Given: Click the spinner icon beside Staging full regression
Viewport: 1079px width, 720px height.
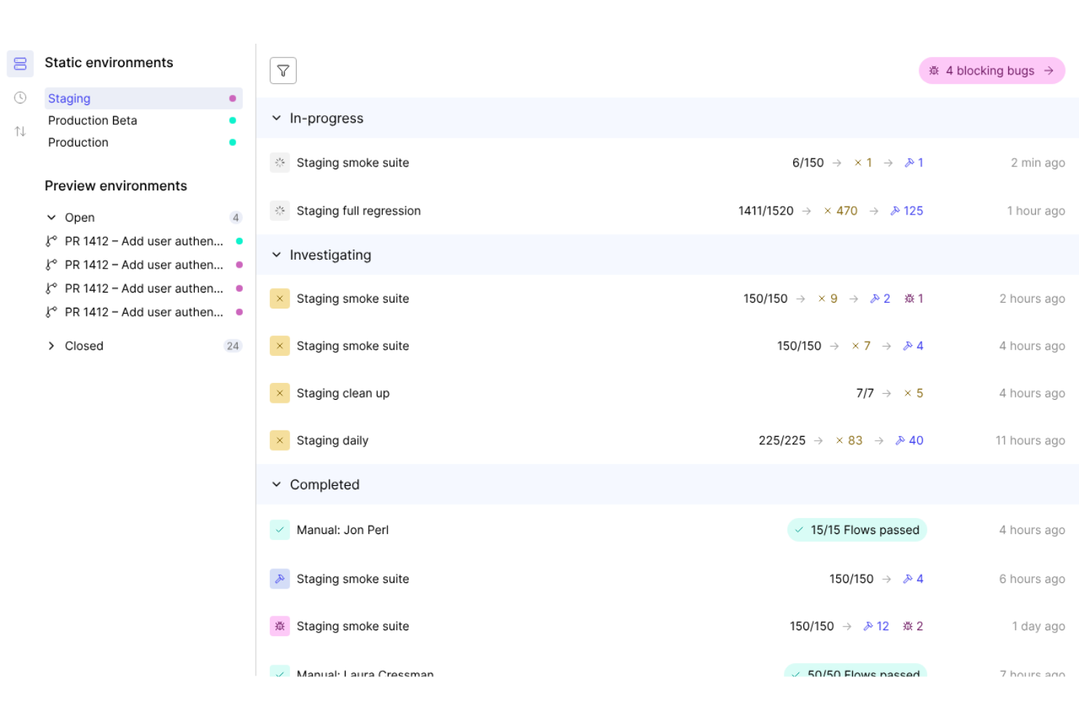Looking at the screenshot, I should [280, 210].
